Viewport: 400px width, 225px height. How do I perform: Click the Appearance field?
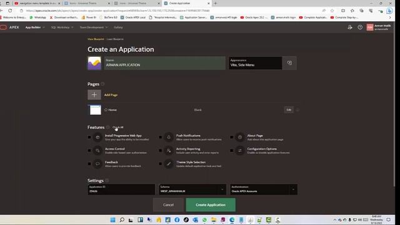tap(256, 63)
